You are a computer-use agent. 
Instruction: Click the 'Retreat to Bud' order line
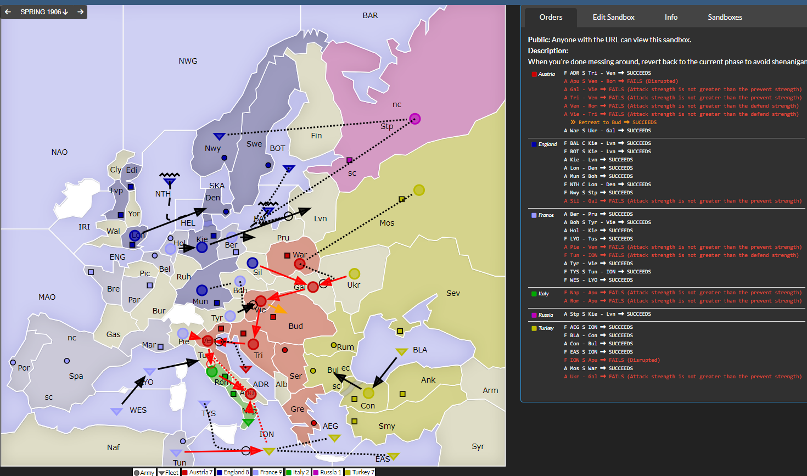613,122
